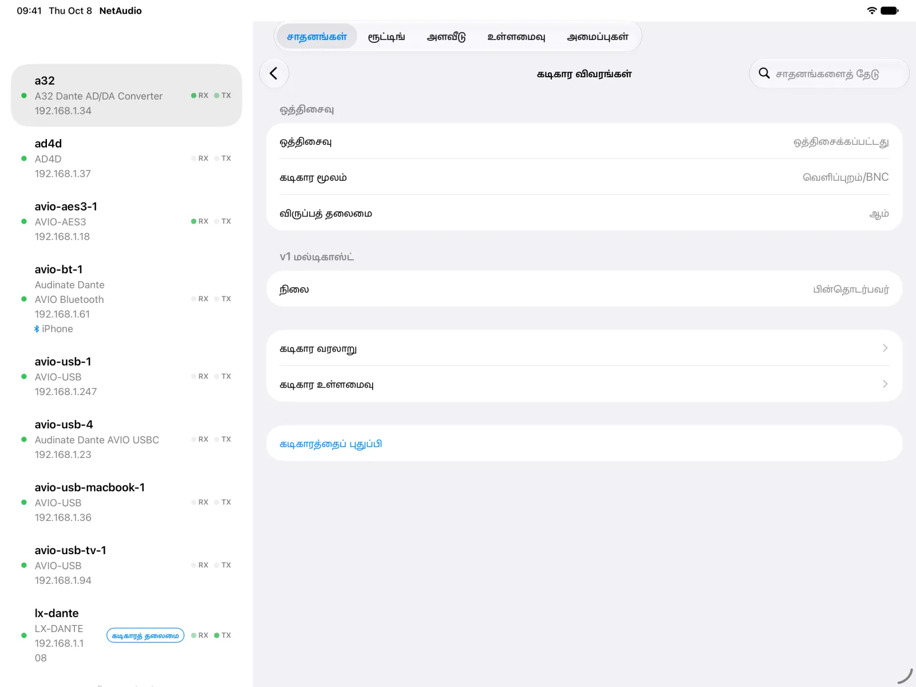Click the Wi-Fi status icon
The image size is (916, 687).
point(872,10)
